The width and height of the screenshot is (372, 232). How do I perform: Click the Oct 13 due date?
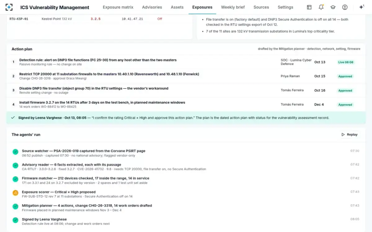(x=320, y=62)
